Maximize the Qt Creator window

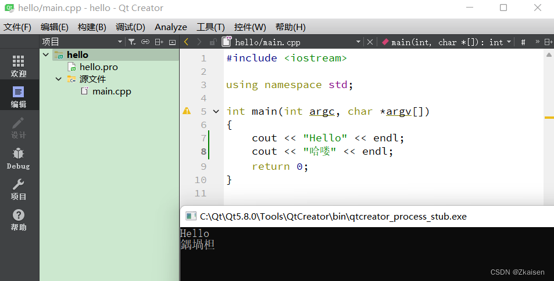[x=503, y=8]
